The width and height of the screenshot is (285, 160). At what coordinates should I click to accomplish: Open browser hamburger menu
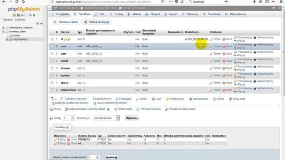point(281,2)
